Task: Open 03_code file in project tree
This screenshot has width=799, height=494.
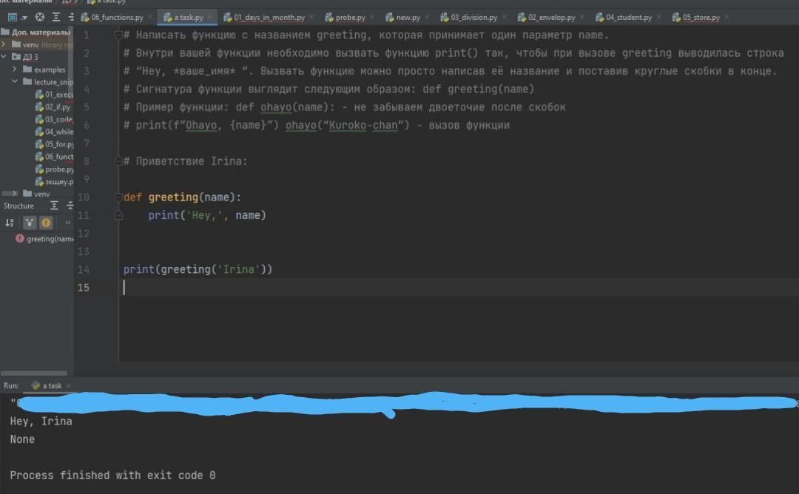Action: [54, 119]
